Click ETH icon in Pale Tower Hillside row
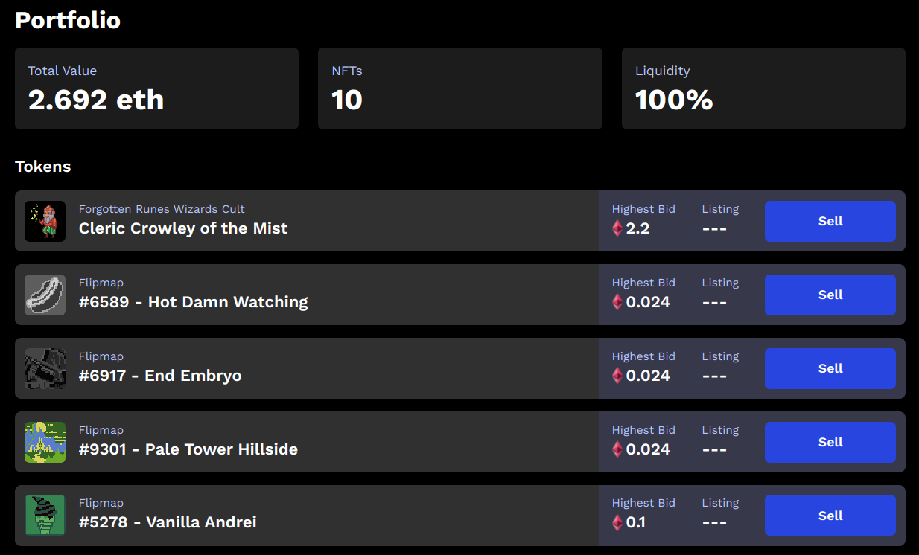 coord(617,449)
